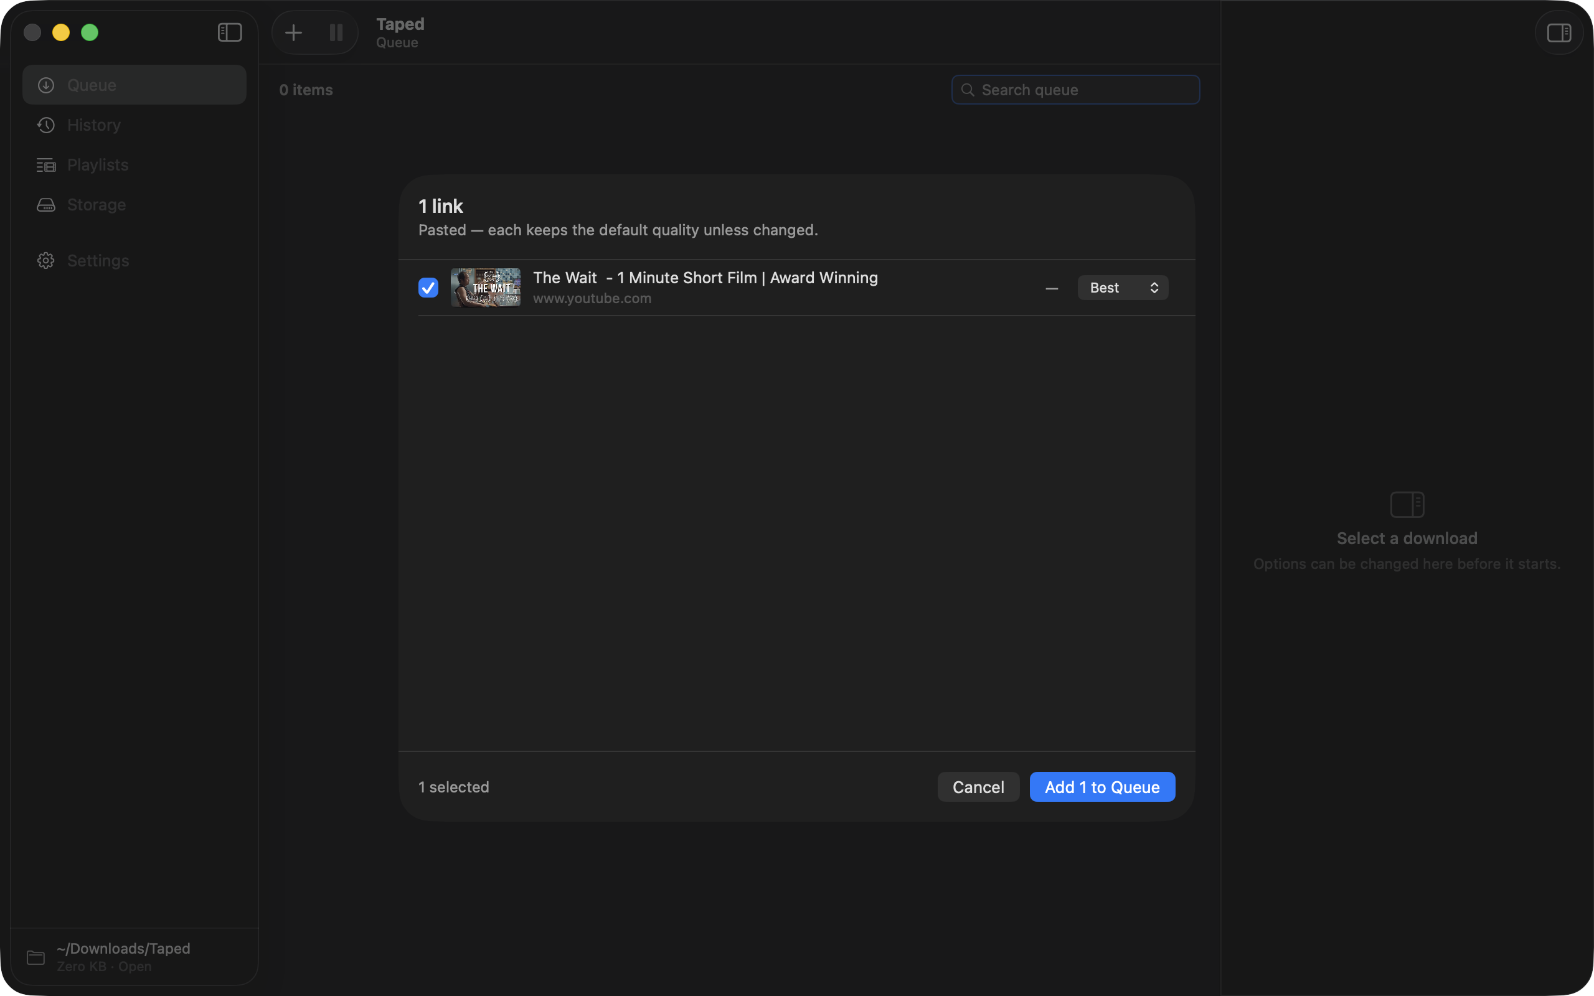The image size is (1594, 996).
Task: Click the Taped window title
Action: click(x=400, y=24)
